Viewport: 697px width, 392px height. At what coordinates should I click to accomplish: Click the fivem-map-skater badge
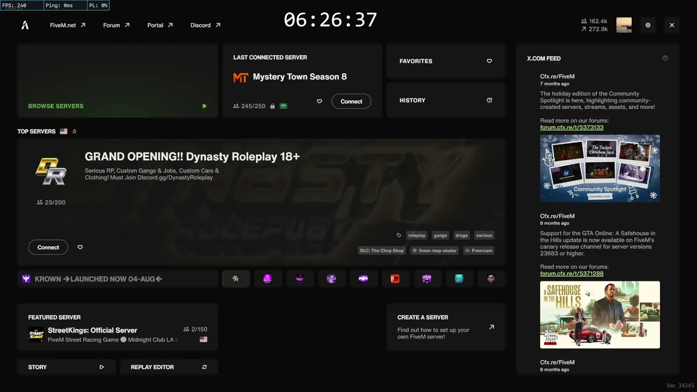(435, 250)
